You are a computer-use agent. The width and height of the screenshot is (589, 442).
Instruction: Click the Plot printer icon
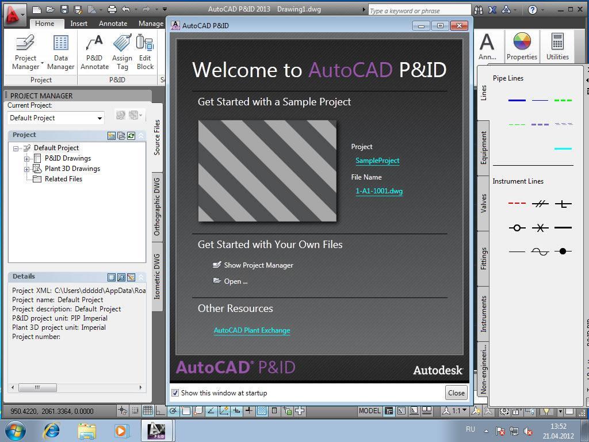click(112, 9)
